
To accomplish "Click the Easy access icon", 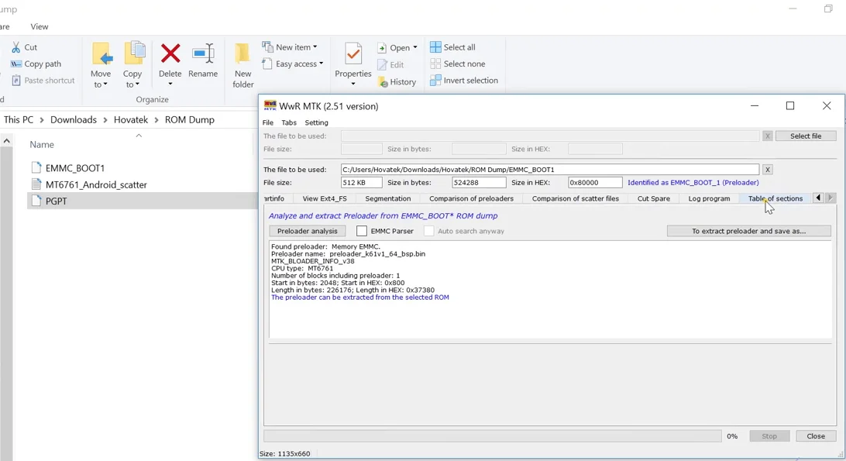I will (267, 64).
